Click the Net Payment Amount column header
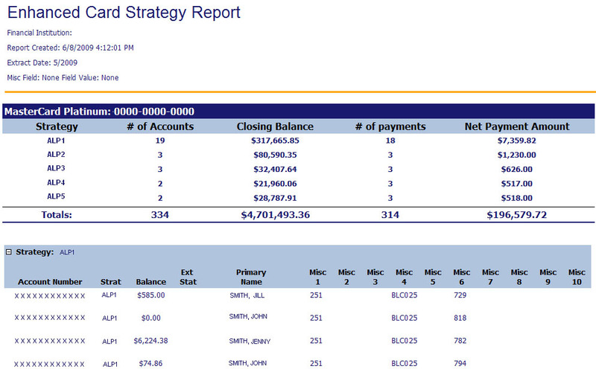This screenshot has width=596, height=372. click(x=516, y=126)
